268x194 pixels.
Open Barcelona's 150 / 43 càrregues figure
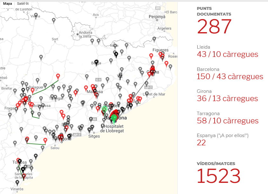point(230,77)
